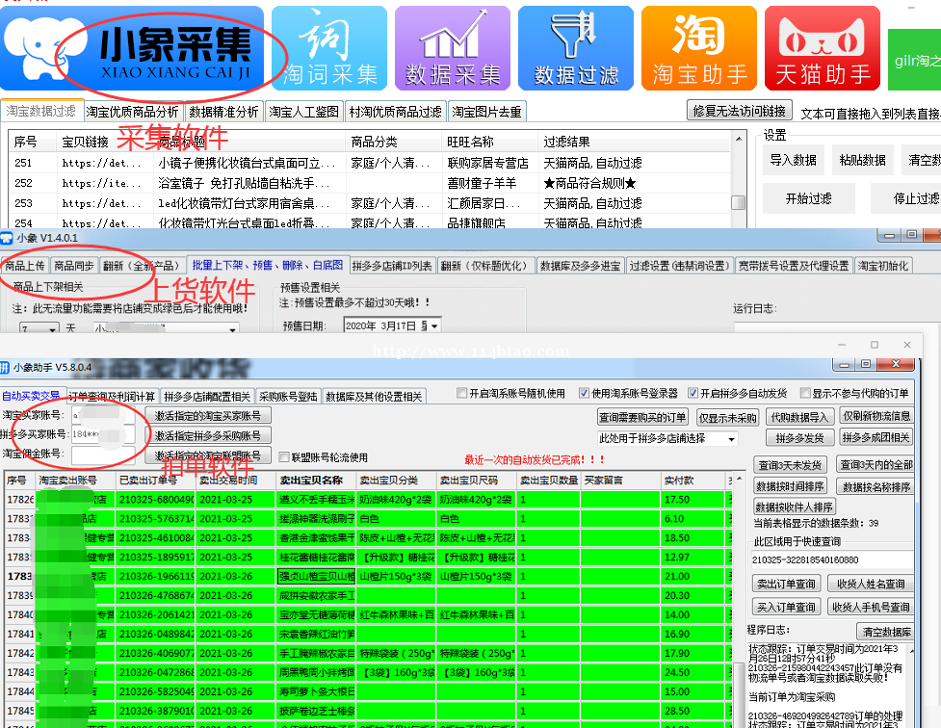
Task: Click the 导入数据 button
Action: [794, 160]
